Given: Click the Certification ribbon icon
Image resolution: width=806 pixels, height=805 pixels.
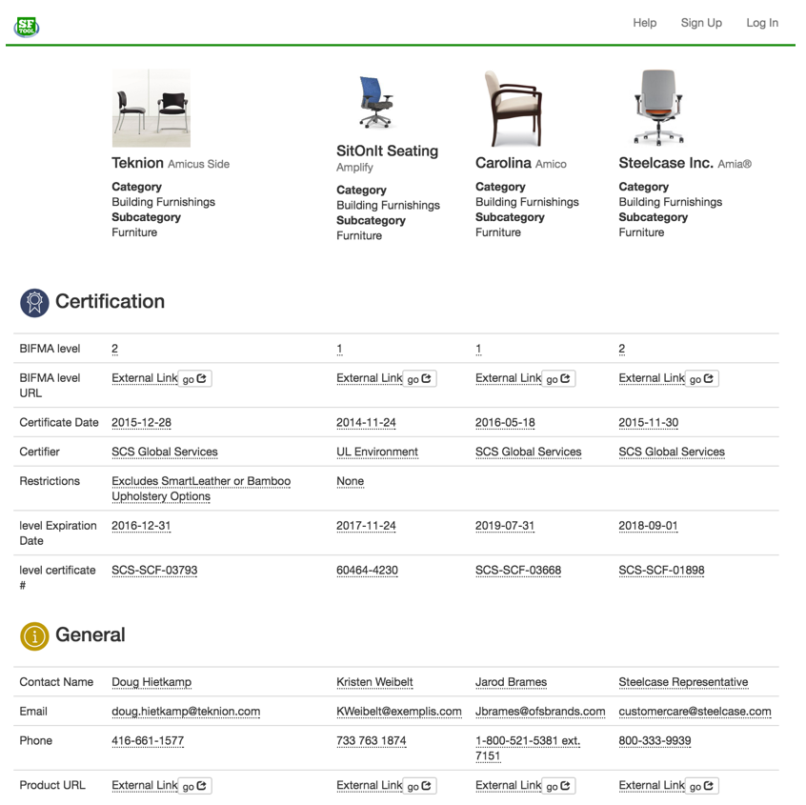Looking at the screenshot, I should (x=34, y=303).
